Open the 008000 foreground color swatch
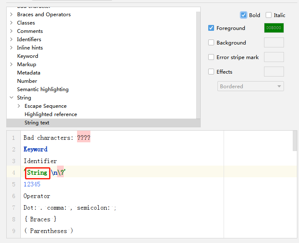The image size is (299, 243). (274, 28)
